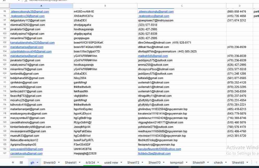Screen dimensions: 259x168
Task: Click the sheet tabs scroll arrow
Action: tap(256, 162)
